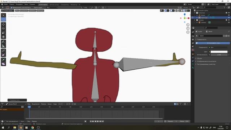This screenshot has width=231, height=130.
Task: Open the Window menu in top bar
Action: pyautogui.click(x=26, y=4)
